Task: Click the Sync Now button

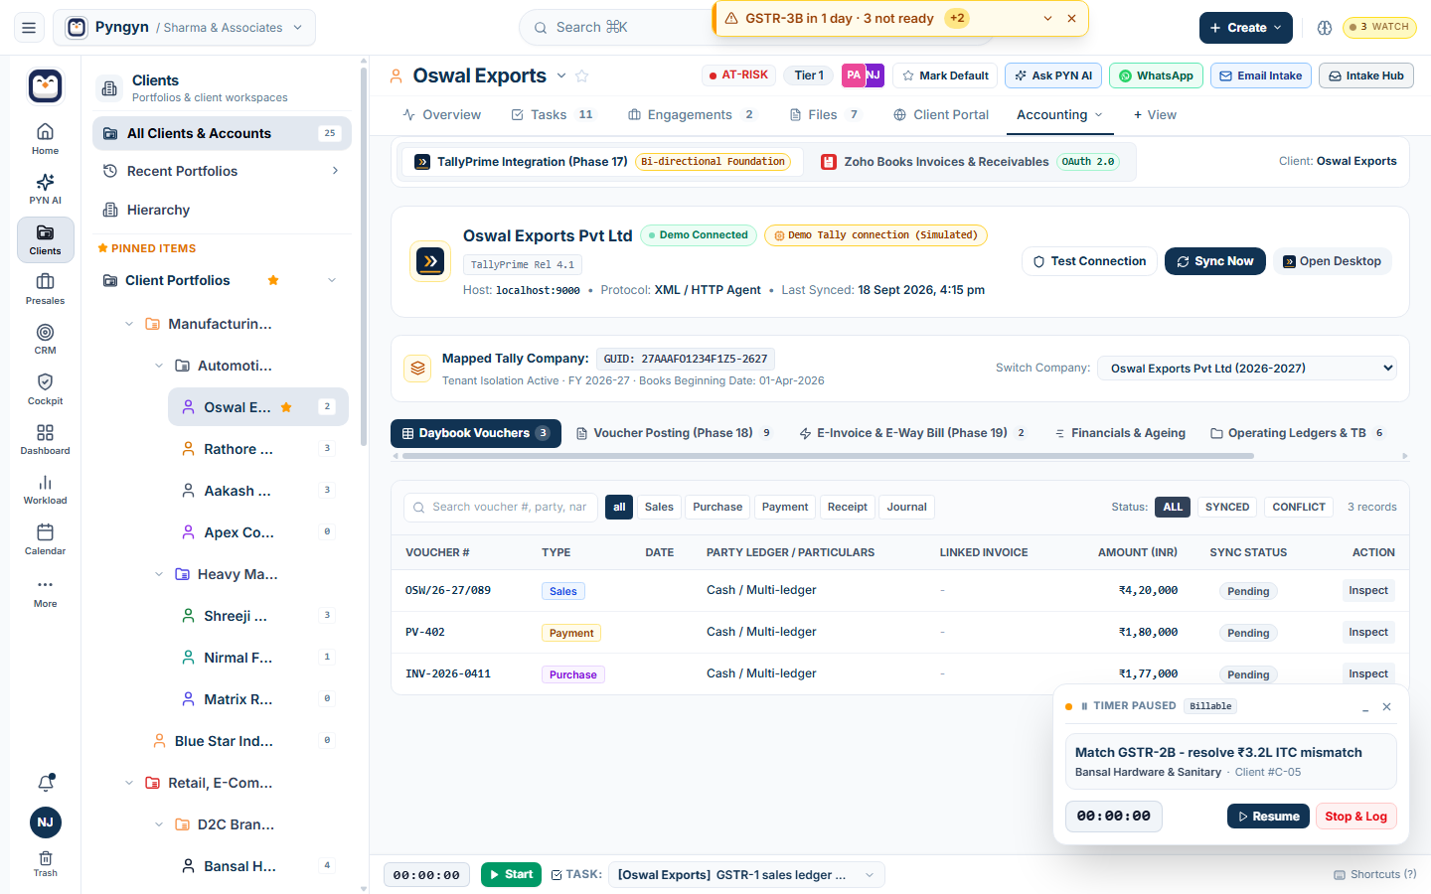Action: tap(1215, 261)
